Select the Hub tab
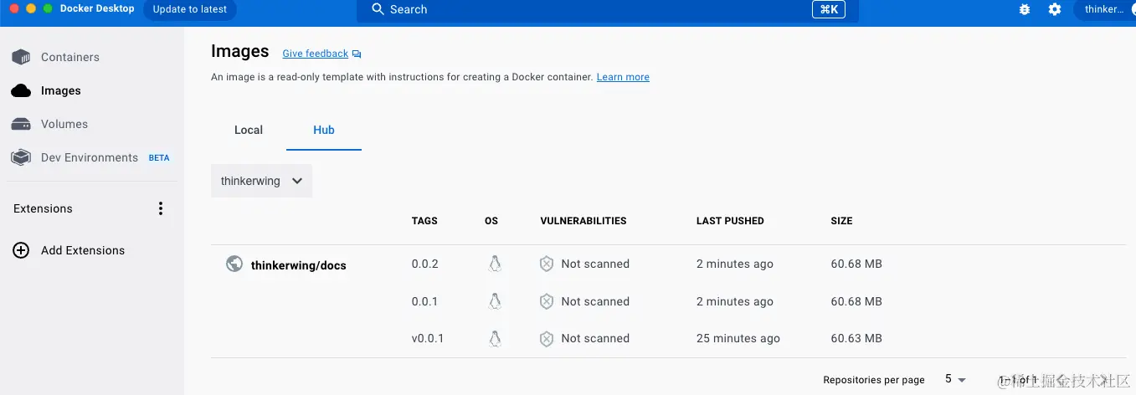 coord(324,130)
